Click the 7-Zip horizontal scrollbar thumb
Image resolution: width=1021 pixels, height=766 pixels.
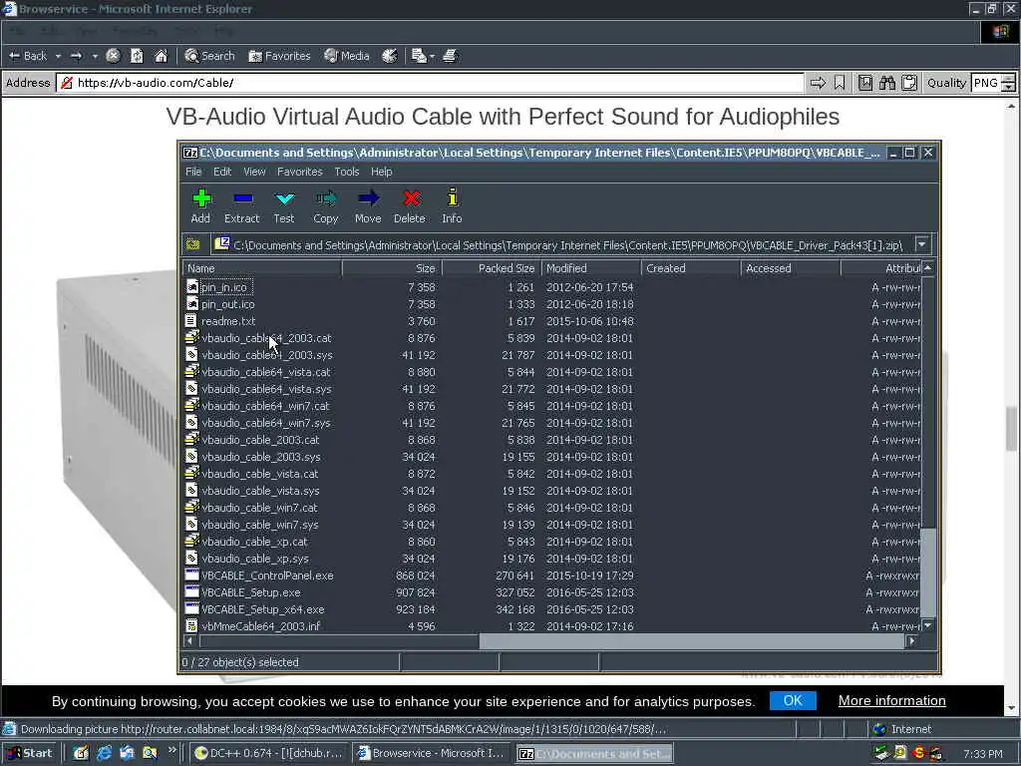[692, 641]
